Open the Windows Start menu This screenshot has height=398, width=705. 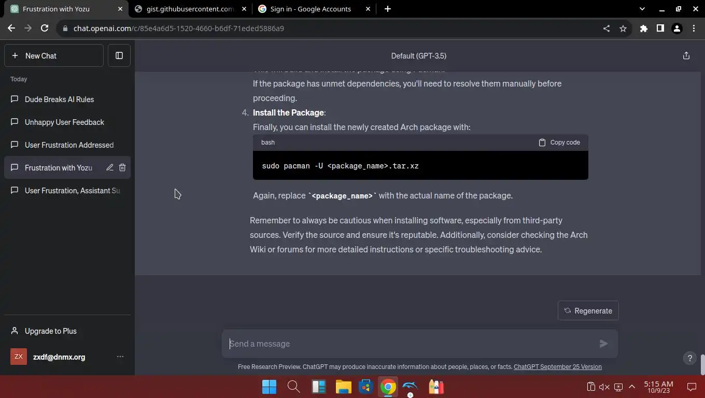(269, 387)
